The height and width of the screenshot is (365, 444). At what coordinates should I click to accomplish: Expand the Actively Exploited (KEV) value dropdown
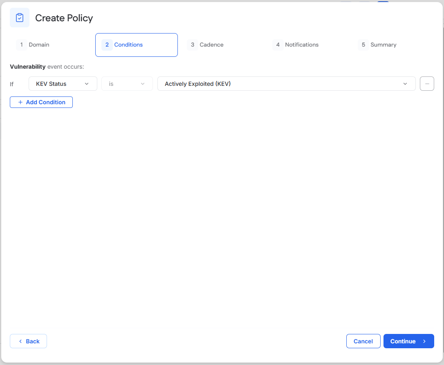(x=286, y=84)
